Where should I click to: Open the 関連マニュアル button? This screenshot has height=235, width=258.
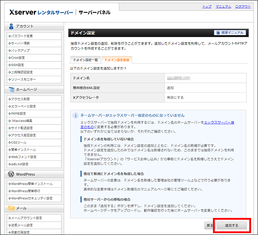230,33
